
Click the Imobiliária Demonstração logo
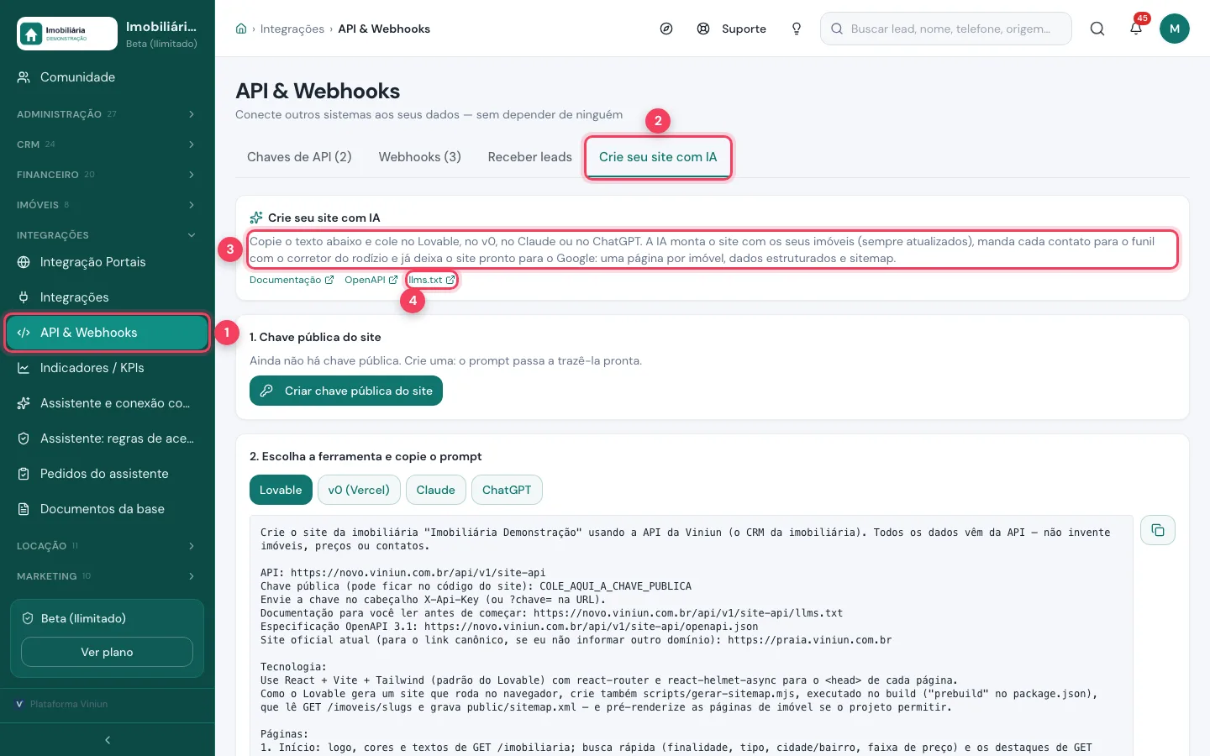pos(67,34)
